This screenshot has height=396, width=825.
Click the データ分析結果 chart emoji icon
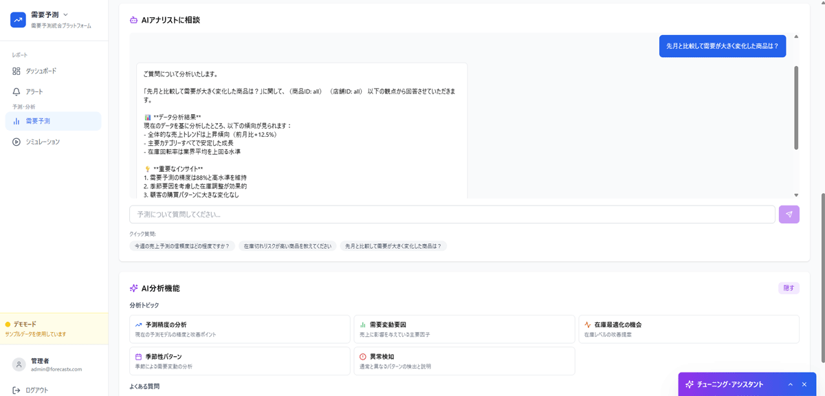point(147,117)
